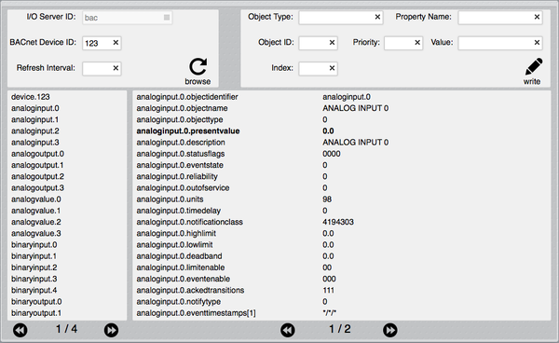Select analoginput.3 in object list

pyautogui.click(x=35, y=143)
